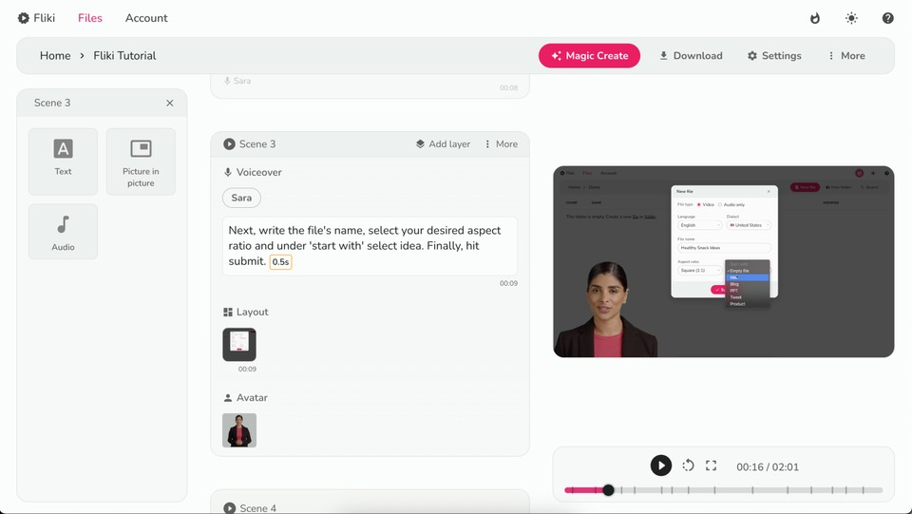Play the video preview
The height and width of the screenshot is (514, 912).
[x=661, y=466]
